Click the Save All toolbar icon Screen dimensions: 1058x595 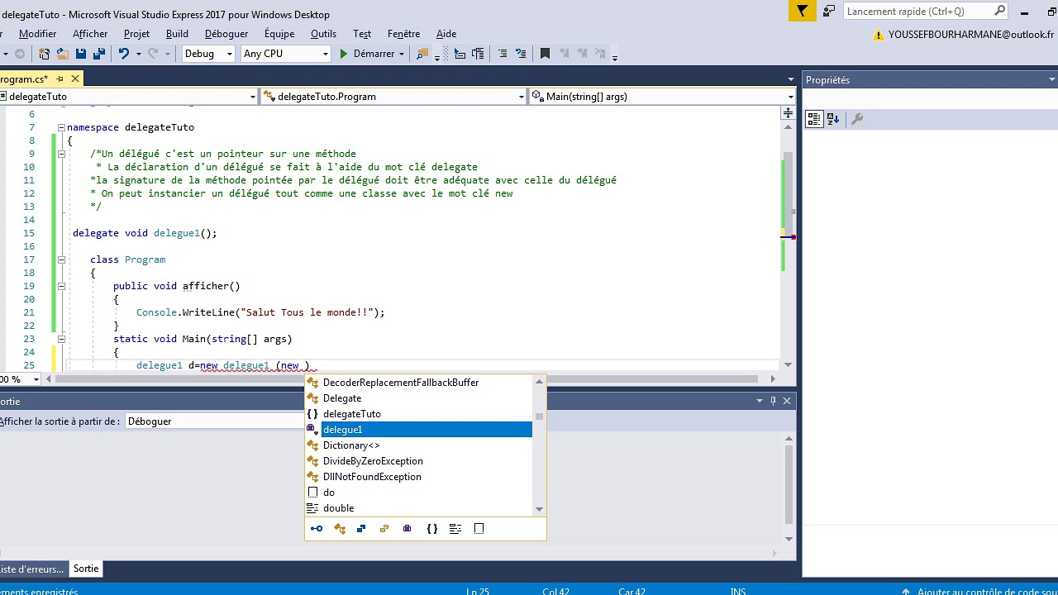point(98,54)
